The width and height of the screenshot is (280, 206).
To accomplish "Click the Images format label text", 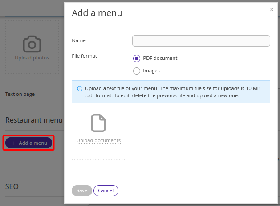I will [151, 71].
